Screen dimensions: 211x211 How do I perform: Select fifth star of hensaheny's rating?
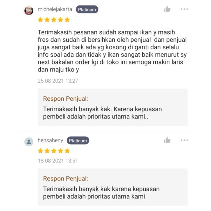67,151
